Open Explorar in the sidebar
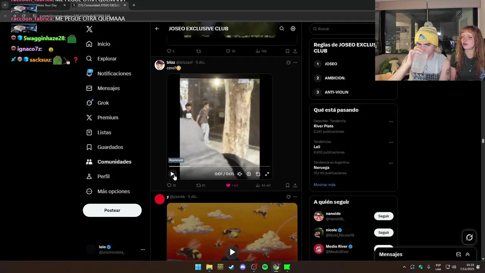 [102, 59]
